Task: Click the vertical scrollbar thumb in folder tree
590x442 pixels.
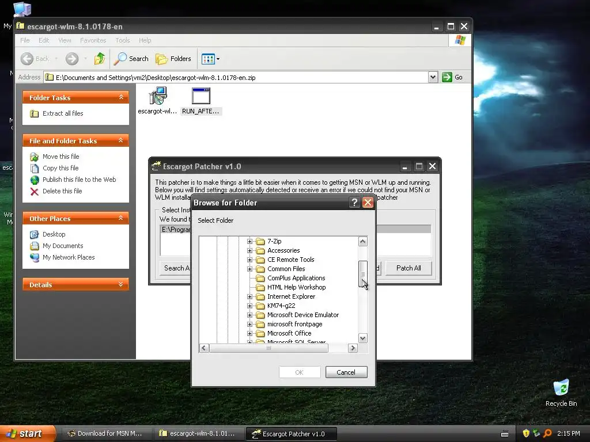Action: [363, 273]
